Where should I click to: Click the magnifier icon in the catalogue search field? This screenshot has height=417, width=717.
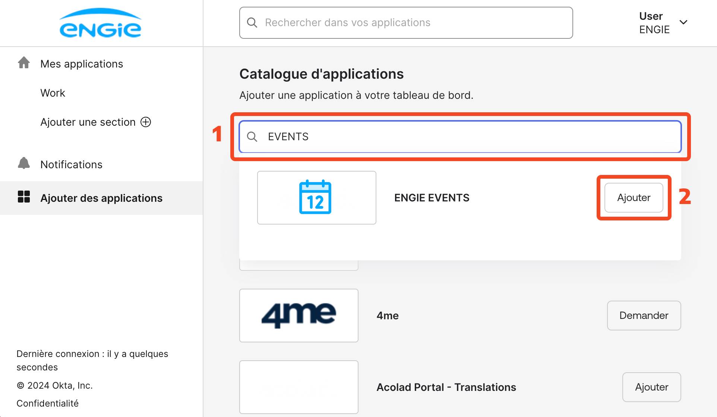tap(252, 137)
